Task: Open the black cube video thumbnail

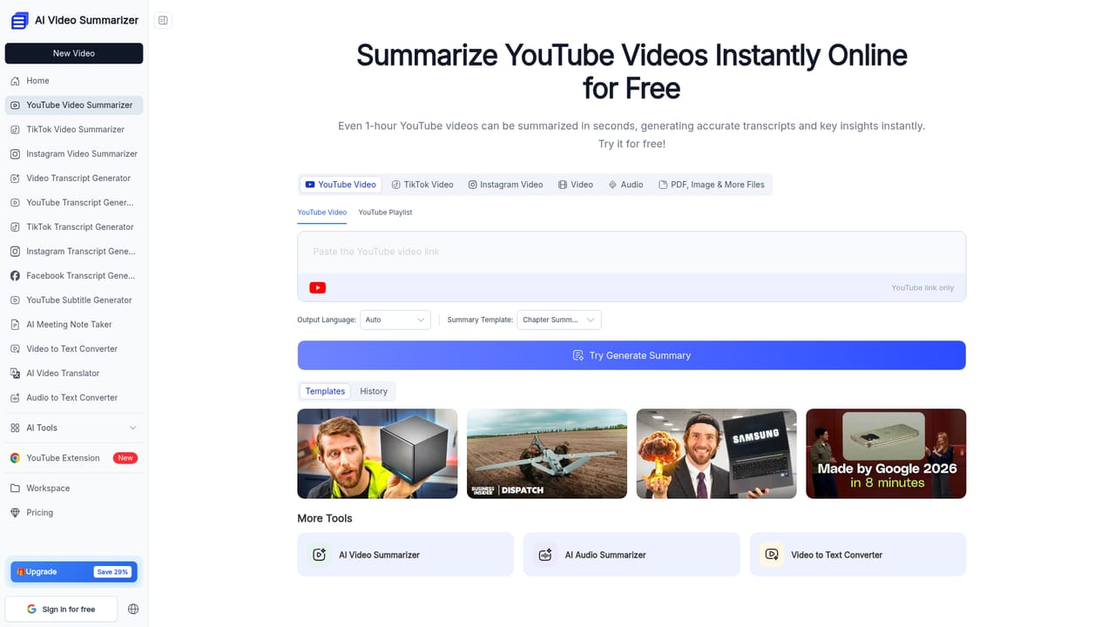Action: pos(377,454)
